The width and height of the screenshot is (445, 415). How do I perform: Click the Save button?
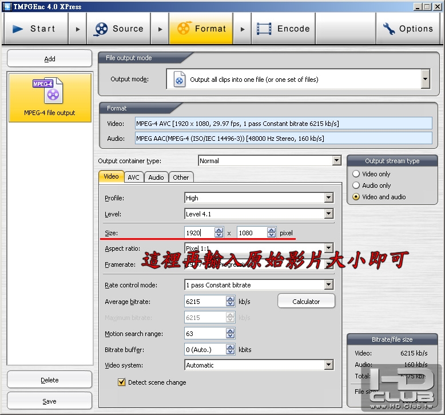click(x=50, y=401)
